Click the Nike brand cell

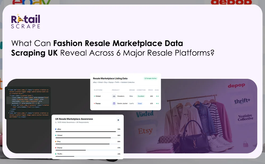(131, 96)
